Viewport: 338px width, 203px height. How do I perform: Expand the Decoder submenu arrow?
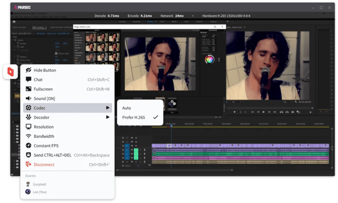(x=108, y=117)
